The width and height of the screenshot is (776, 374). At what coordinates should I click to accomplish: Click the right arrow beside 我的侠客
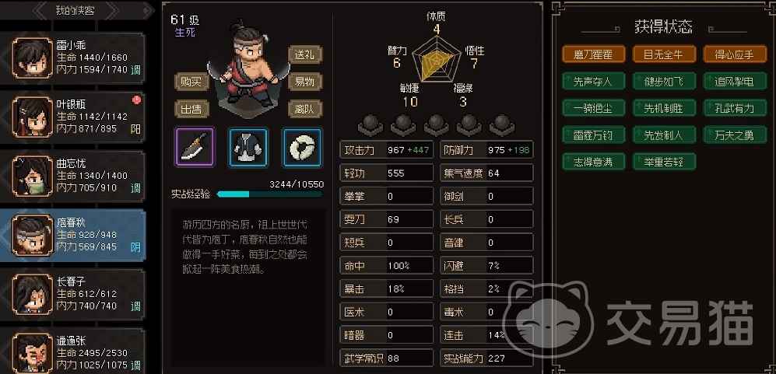[112, 10]
